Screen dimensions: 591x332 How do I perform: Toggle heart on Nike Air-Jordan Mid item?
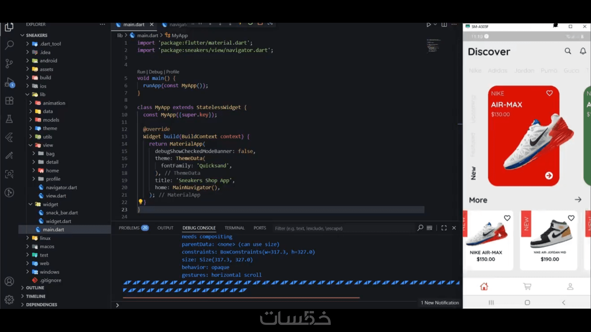571,218
